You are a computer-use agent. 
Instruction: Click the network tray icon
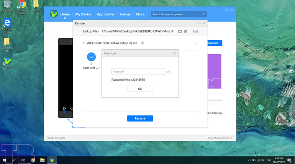259,160
